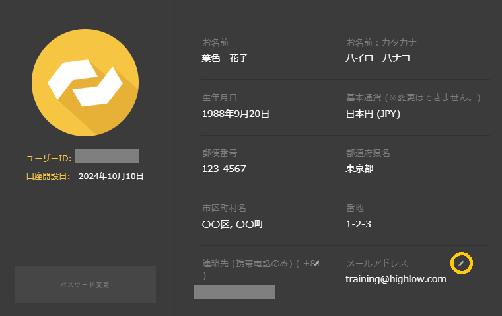Click the base currency 日本円 (JPY)

coord(373,114)
